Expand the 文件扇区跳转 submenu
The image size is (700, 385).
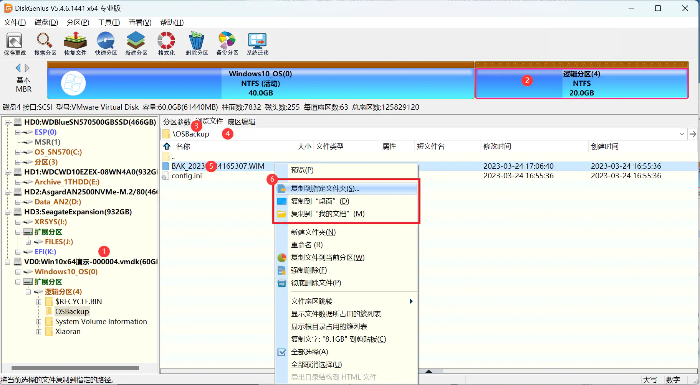tap(411, 301)
